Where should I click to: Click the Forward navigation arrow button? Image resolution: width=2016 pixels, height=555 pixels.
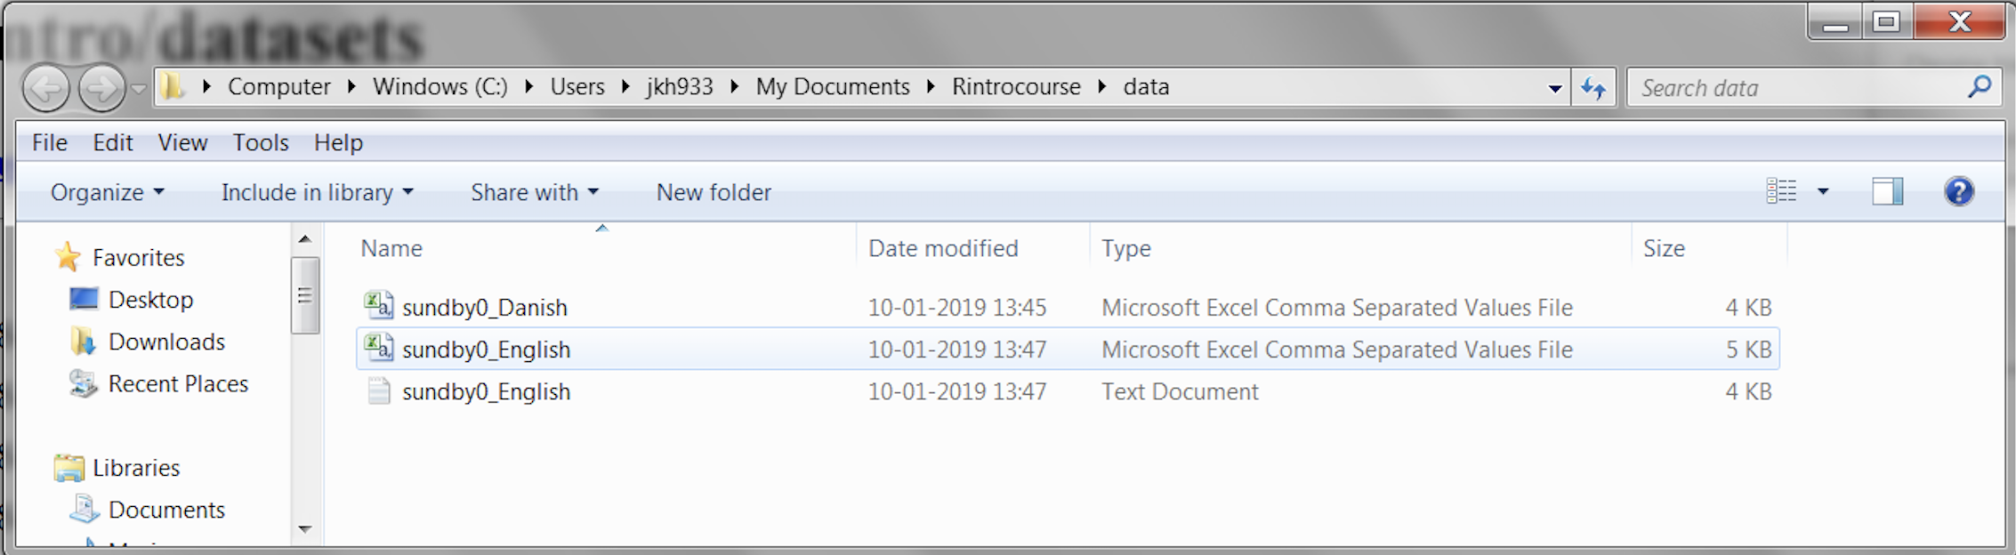101,89
